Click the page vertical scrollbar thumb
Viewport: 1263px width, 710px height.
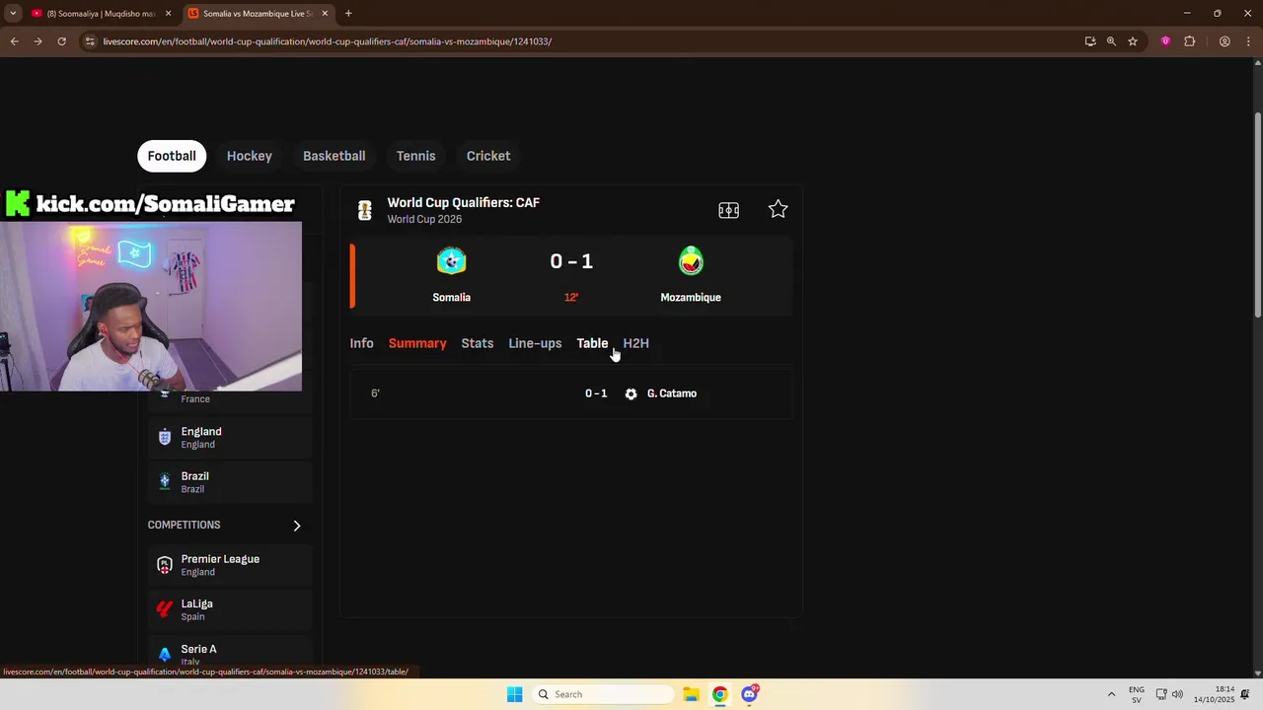tap(1257, 214)
